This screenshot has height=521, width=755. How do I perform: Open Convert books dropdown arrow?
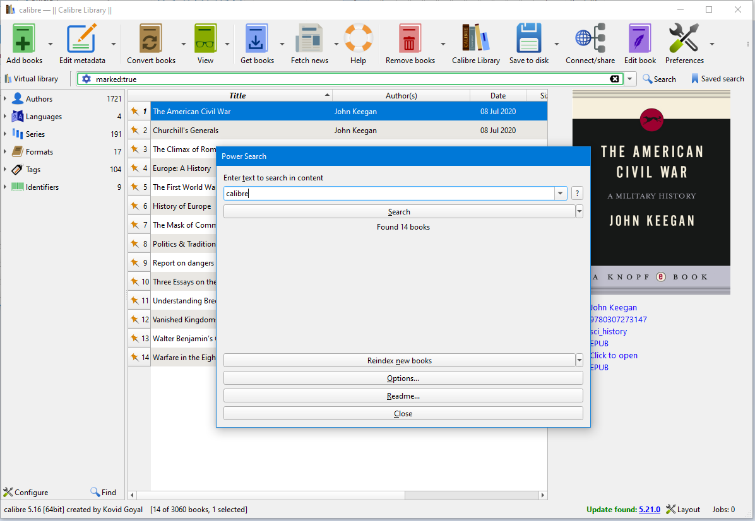(184, 44)
